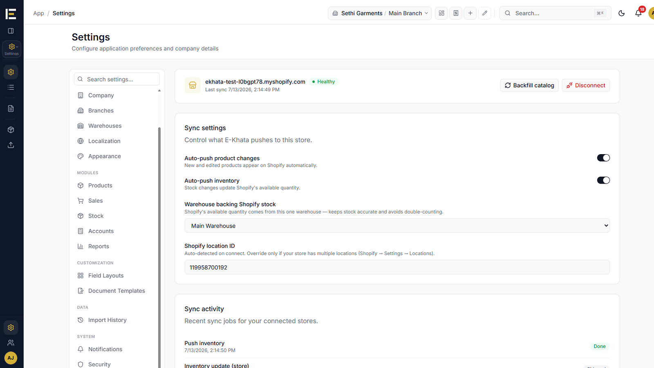
Task: Open the users icon in the left sidebar
Action: pyautogui.click(x=11, y=343)
